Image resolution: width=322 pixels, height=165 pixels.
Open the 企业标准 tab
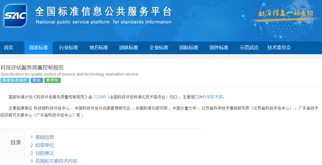click(159, 47)
